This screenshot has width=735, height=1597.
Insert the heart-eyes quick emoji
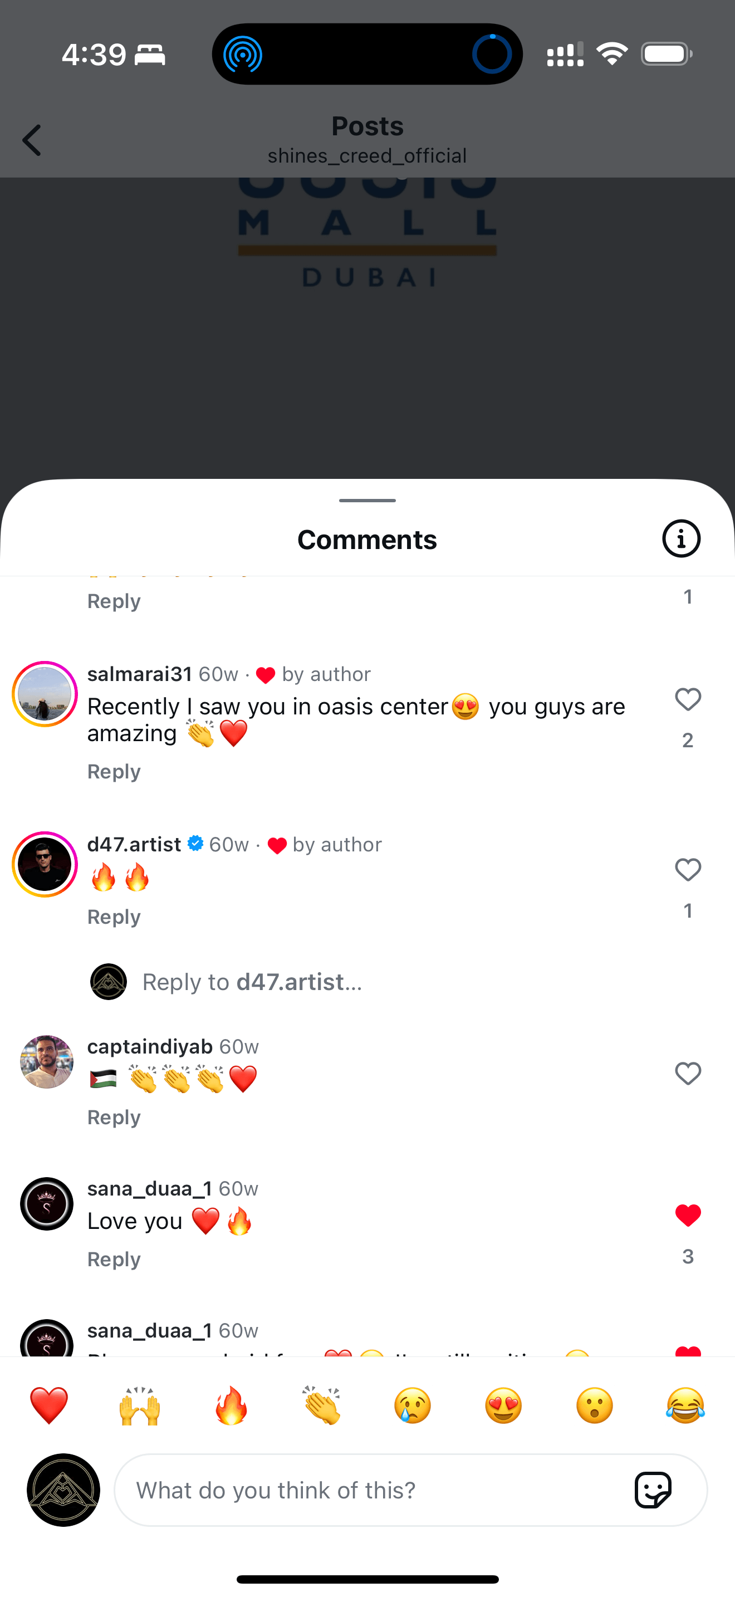(503, 1405)
